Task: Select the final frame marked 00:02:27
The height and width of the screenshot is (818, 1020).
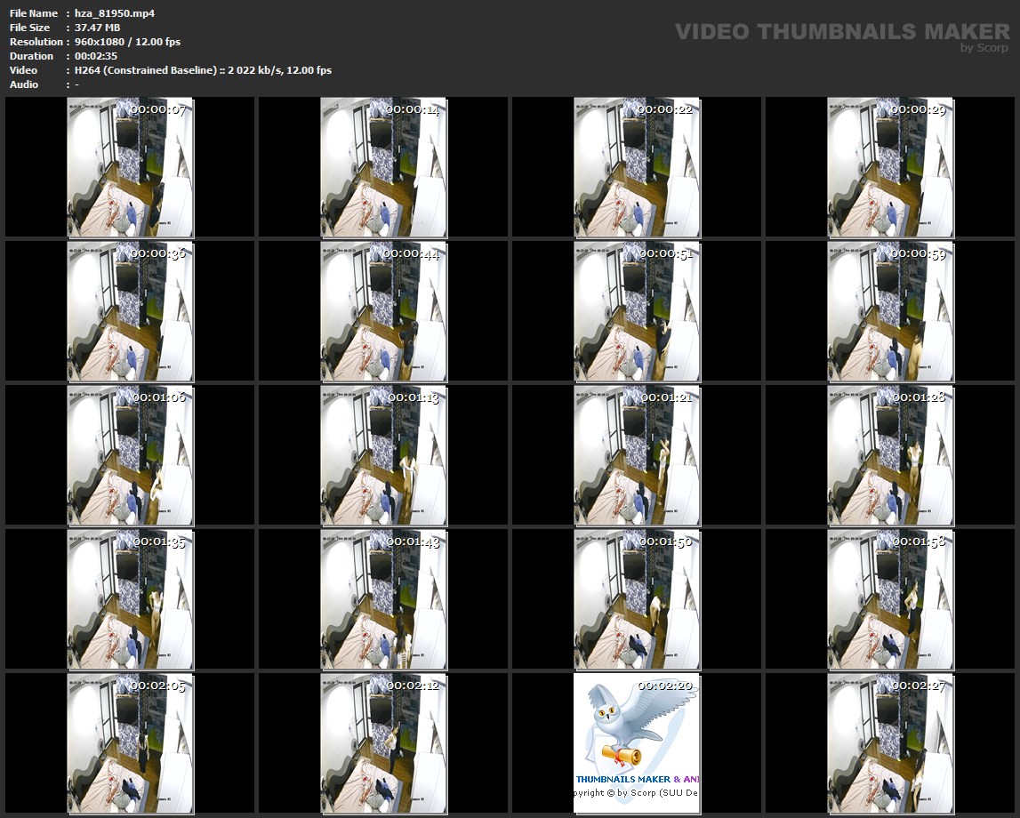Action: 890,743
